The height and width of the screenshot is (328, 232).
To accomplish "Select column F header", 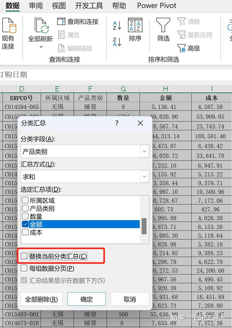I will pos(90,89).
